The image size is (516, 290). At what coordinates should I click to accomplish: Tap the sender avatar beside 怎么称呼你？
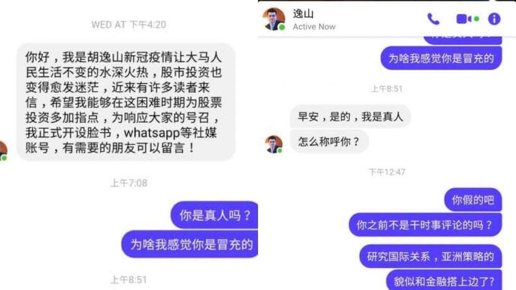274,144
